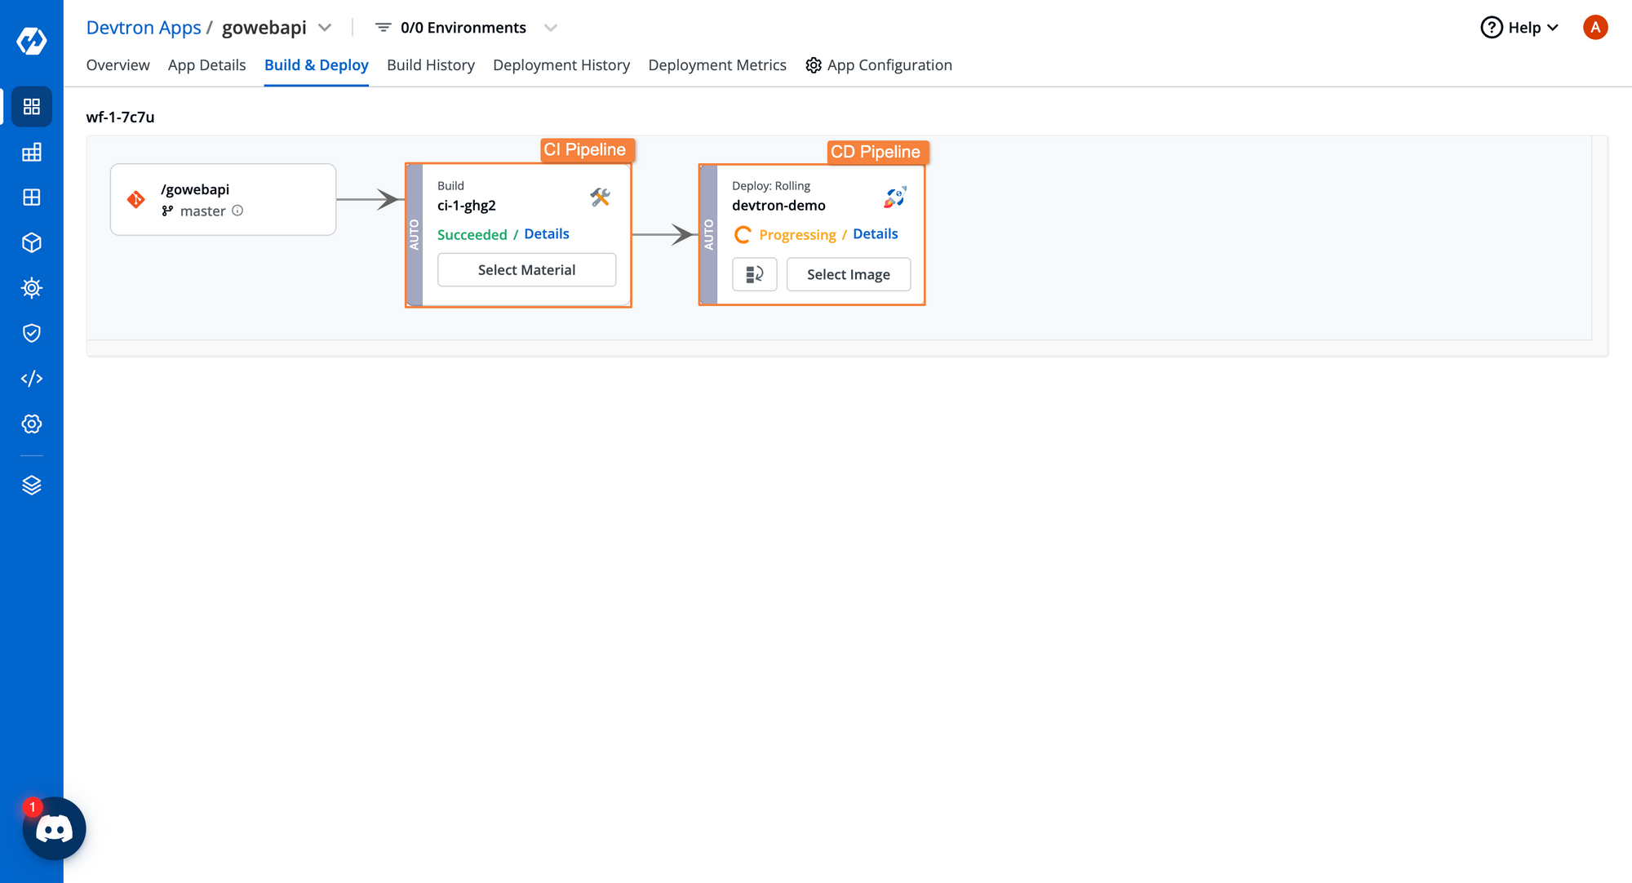Click Select Material button in CI pipeline

click(x=527, y=268)
